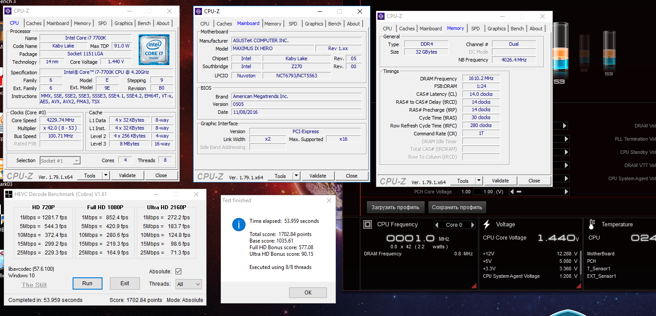Click the red corner triangle in the Voltage panel
The width and height of the screenshot is (656, 316).
(x=578, y=286)
